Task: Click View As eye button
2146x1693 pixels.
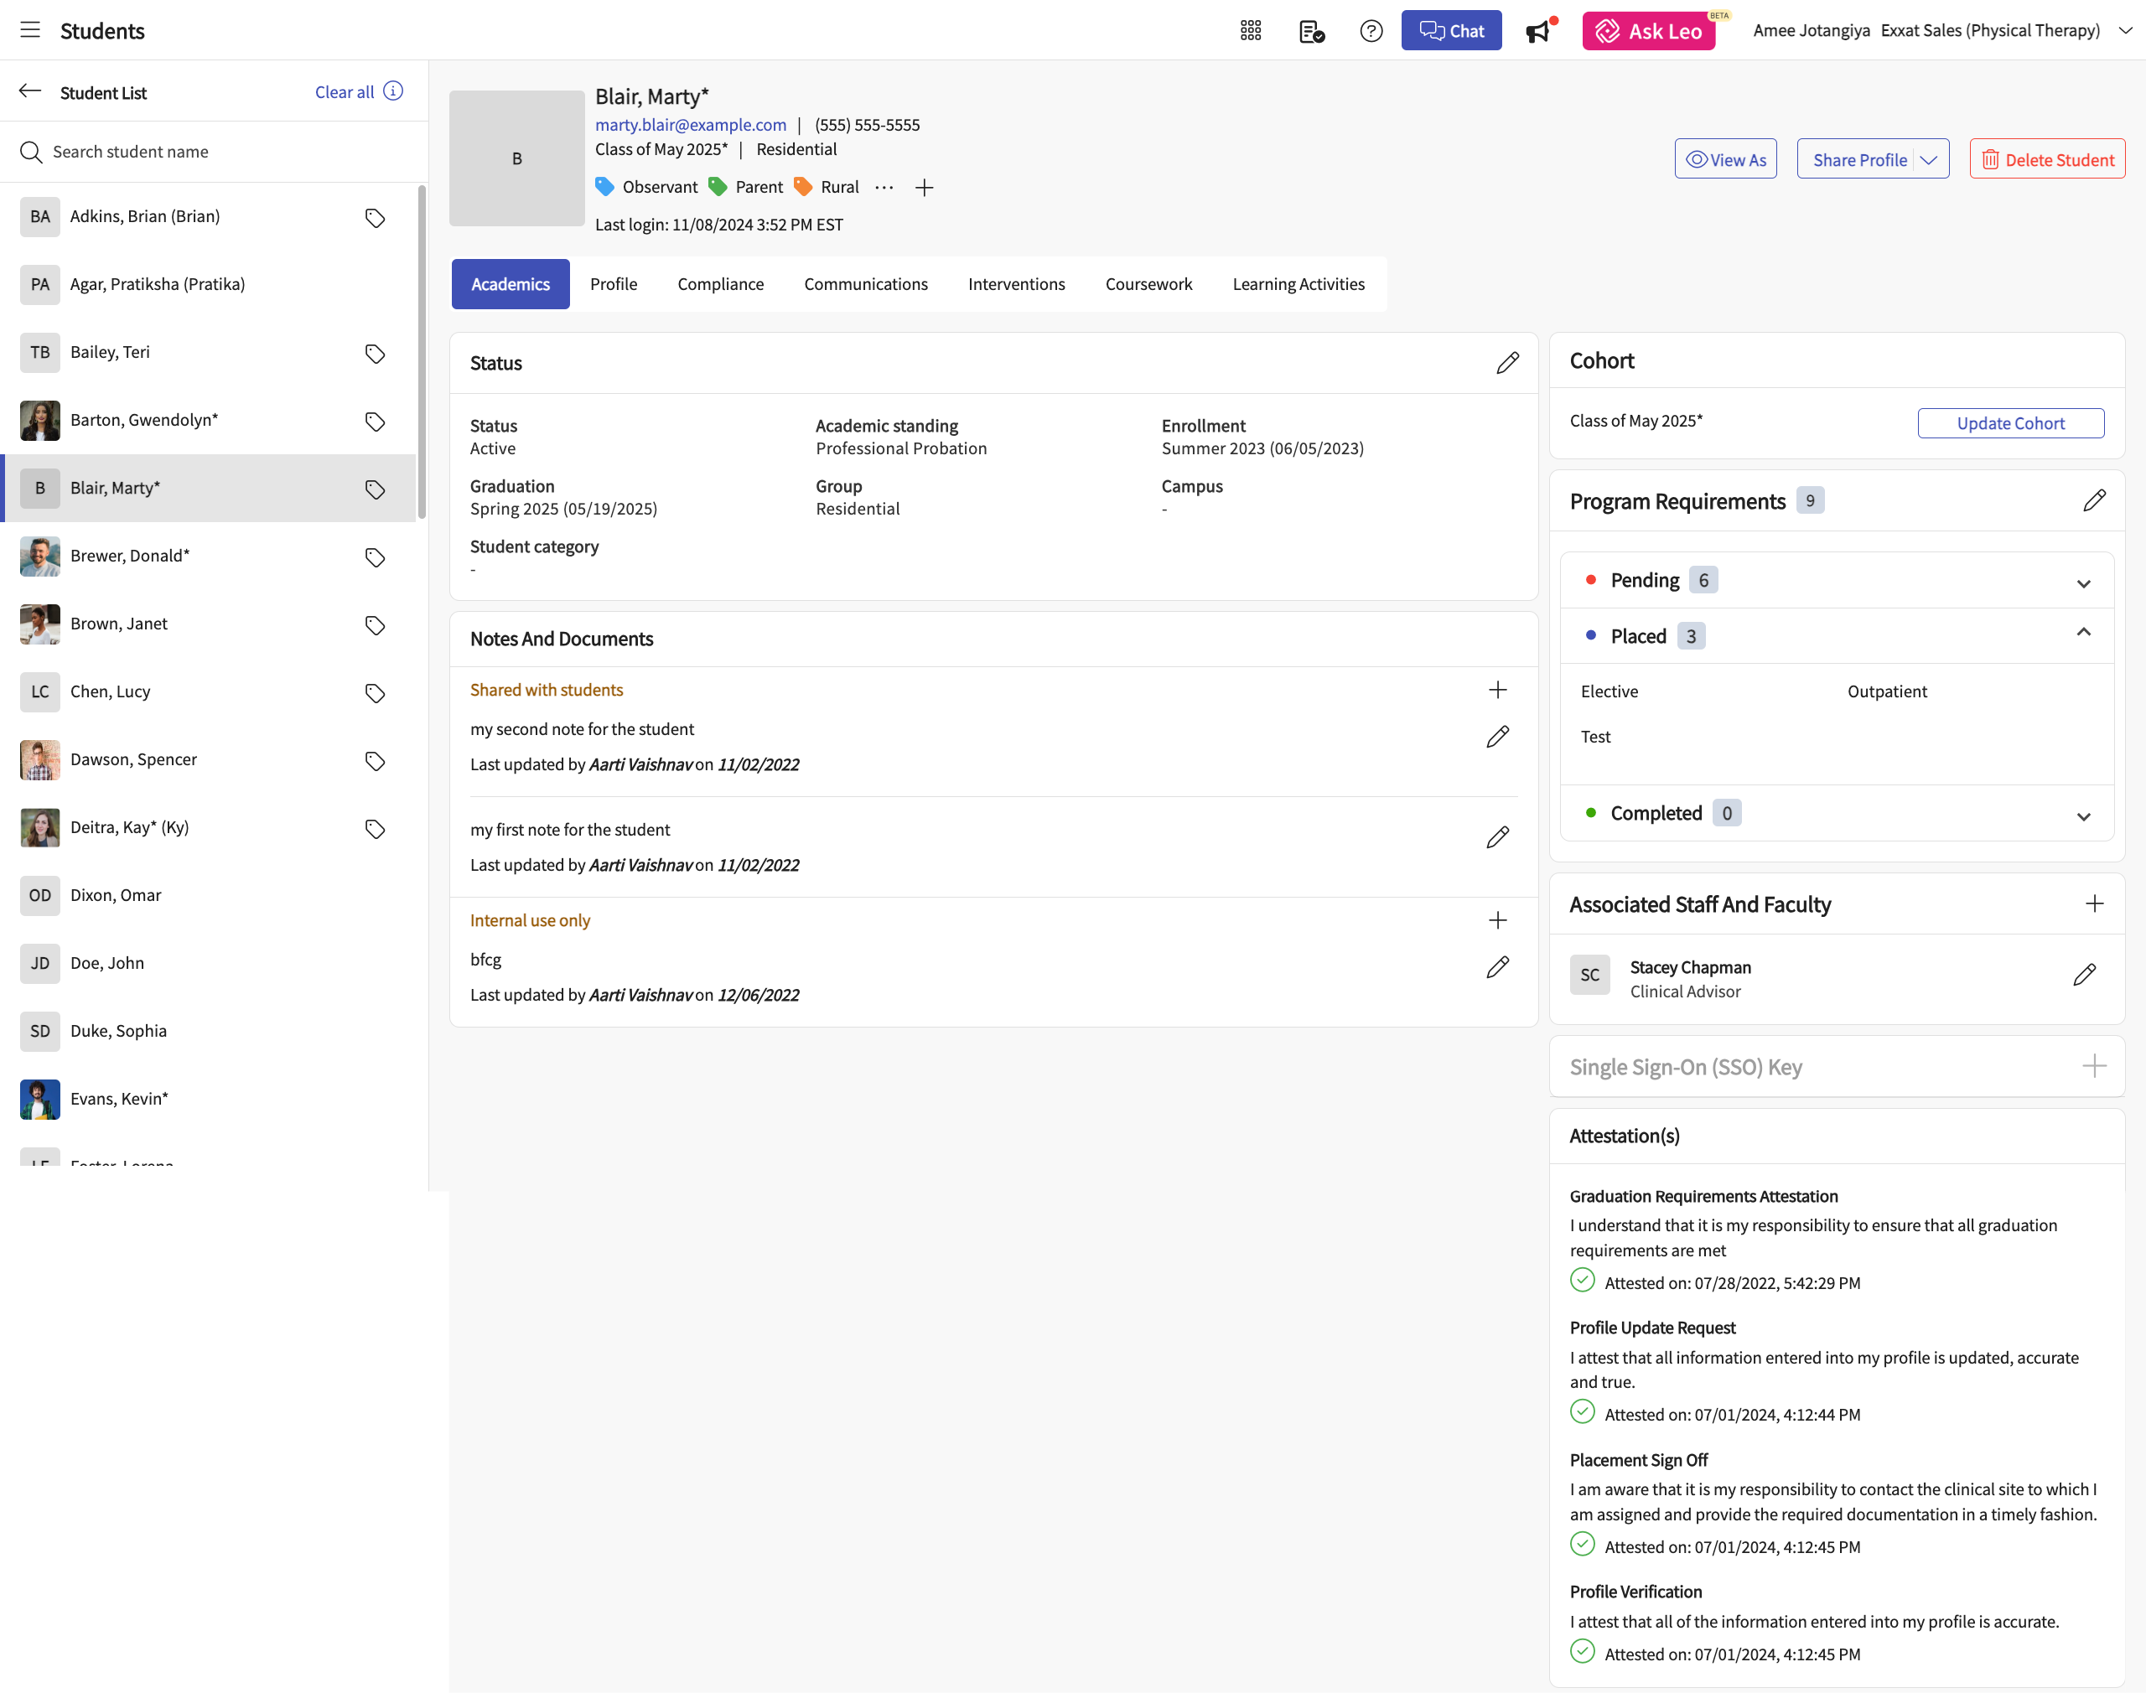Action: click(x=1726, y=159)
